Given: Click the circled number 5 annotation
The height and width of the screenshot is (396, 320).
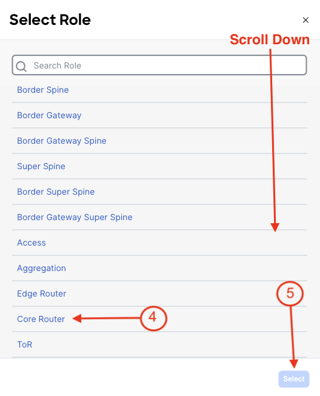Looking at the screenshot, I should click(x=290, y=294).
